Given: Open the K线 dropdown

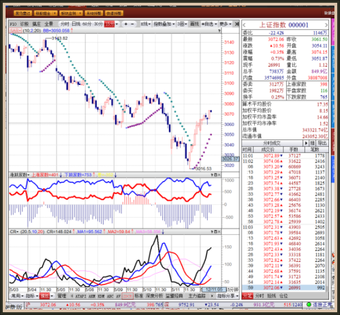Looking at the screenshot, I should [x=145, y=24].
